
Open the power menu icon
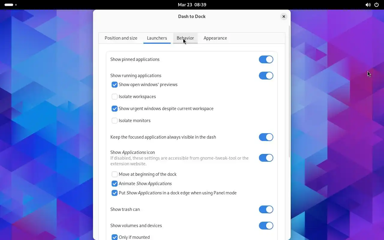coord(376,5)
